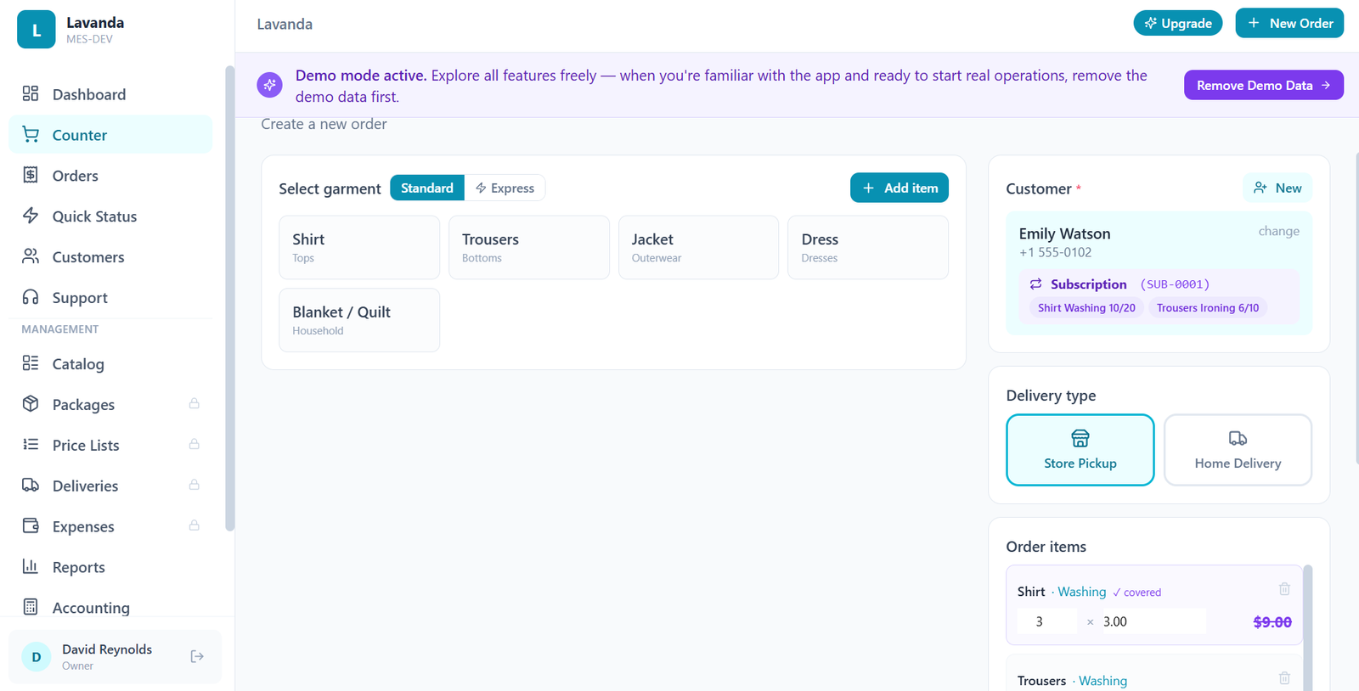The width and height of the screenshot is (1359, 691).
Task: Click the Deliveries truck icon
Action: 31,486
